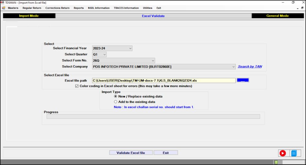
Task: Open the Reports menu
Action: pos(79,8)
